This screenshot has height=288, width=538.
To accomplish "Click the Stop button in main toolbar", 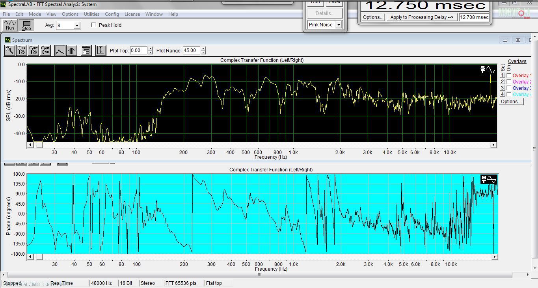I will click(26, 25).
